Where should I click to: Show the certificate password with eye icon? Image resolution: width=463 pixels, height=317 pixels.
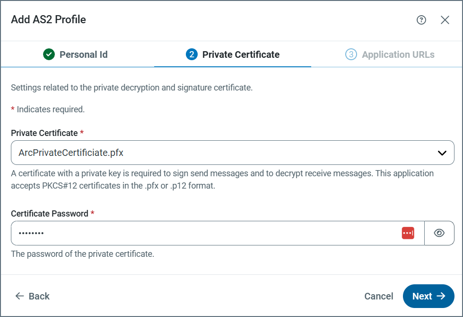[439, 233]
